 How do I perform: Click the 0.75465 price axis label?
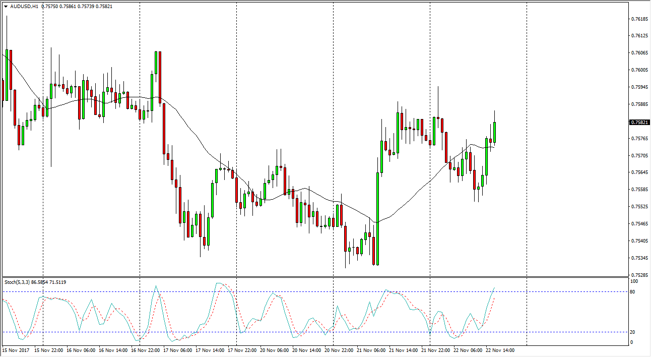pyautogui.click(x=639, y=224)
